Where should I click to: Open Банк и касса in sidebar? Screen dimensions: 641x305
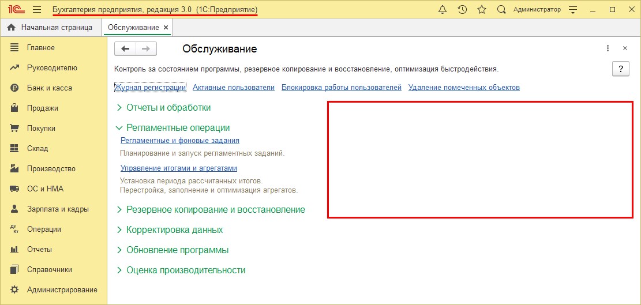point(49,88)
